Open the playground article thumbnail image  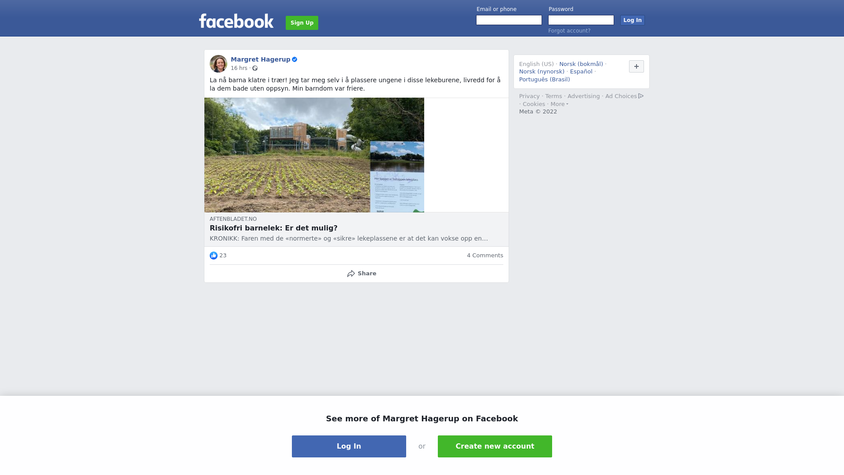tap(314, 155)
